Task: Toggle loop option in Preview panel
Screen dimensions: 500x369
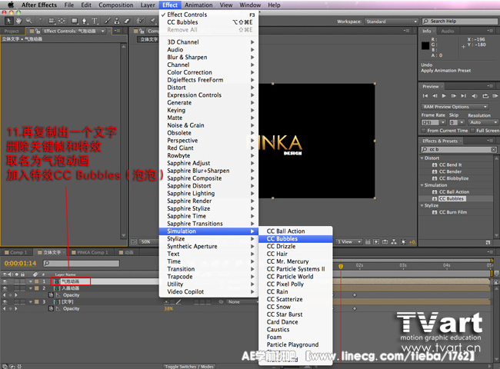Action: [x=485, y=95]
